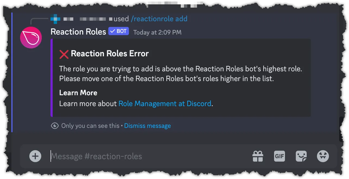This screenshot has width=349, height=179.
Task: Click the plus attachment button
Action: [35, 156]
